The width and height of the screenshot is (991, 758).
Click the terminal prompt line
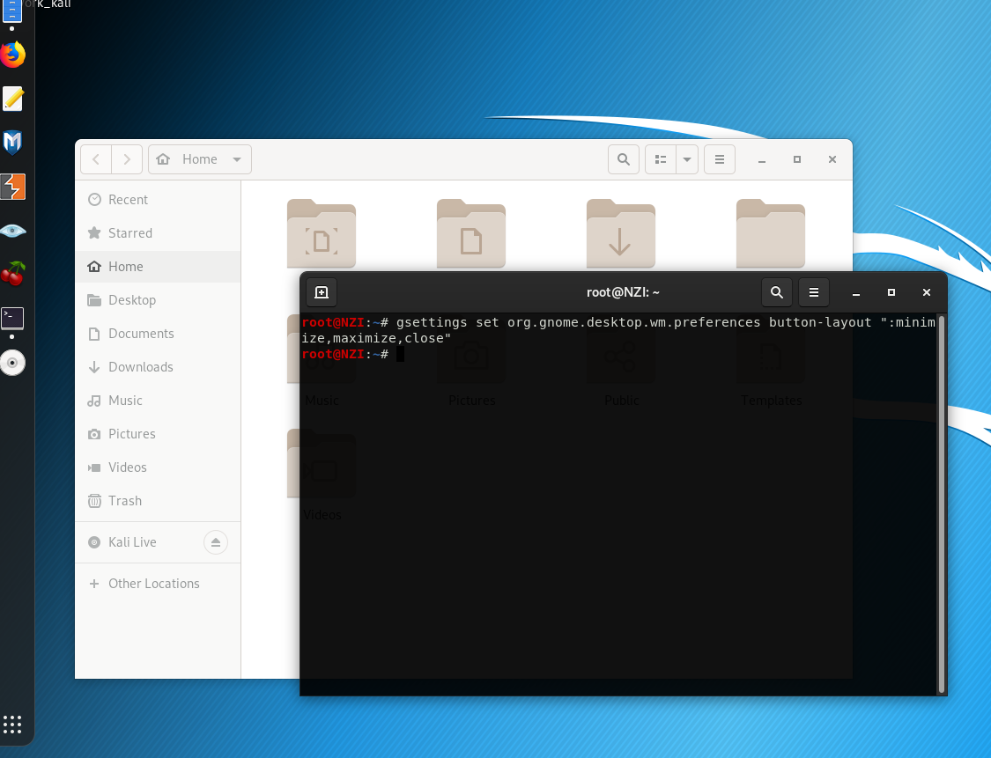[x=352, y=355]
